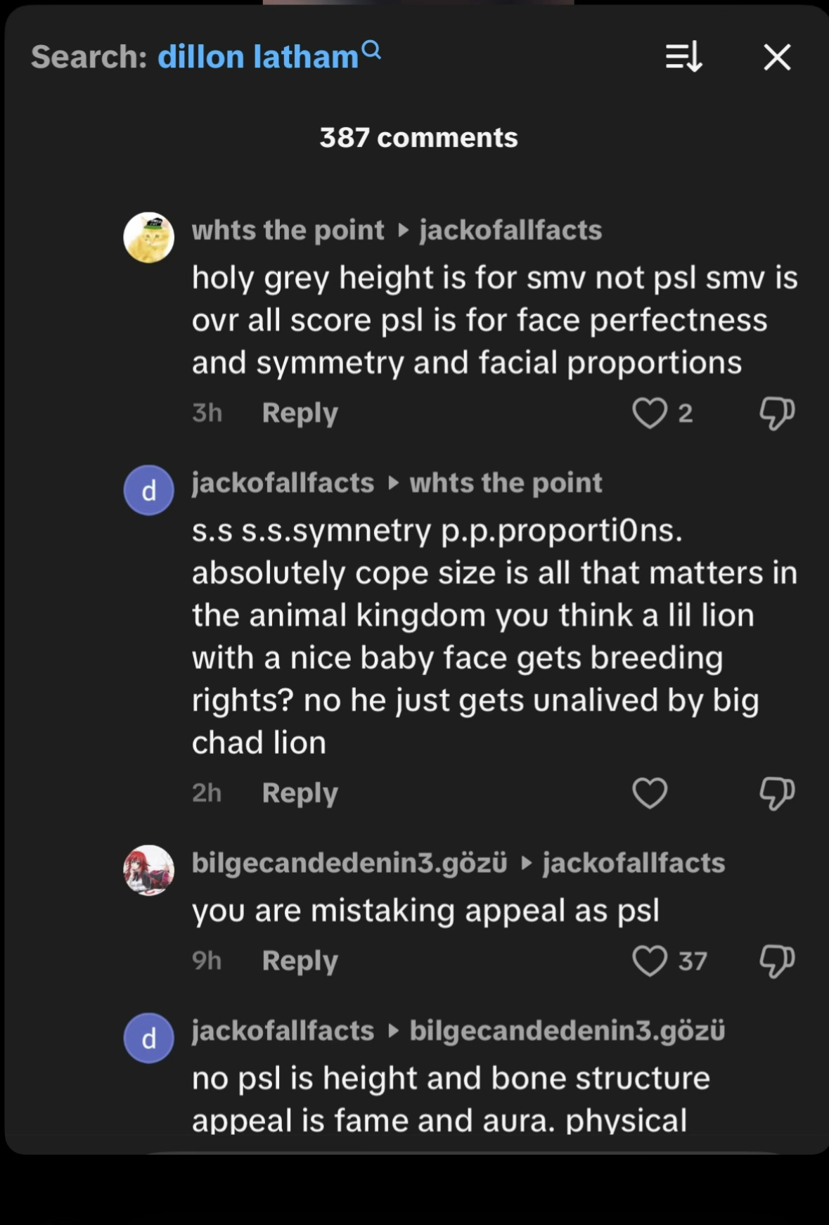This screenshot has height=1225, width=829.
Task: Open whts the point's cat avatar
Action: pyautogui.click(x=149, y=238)
